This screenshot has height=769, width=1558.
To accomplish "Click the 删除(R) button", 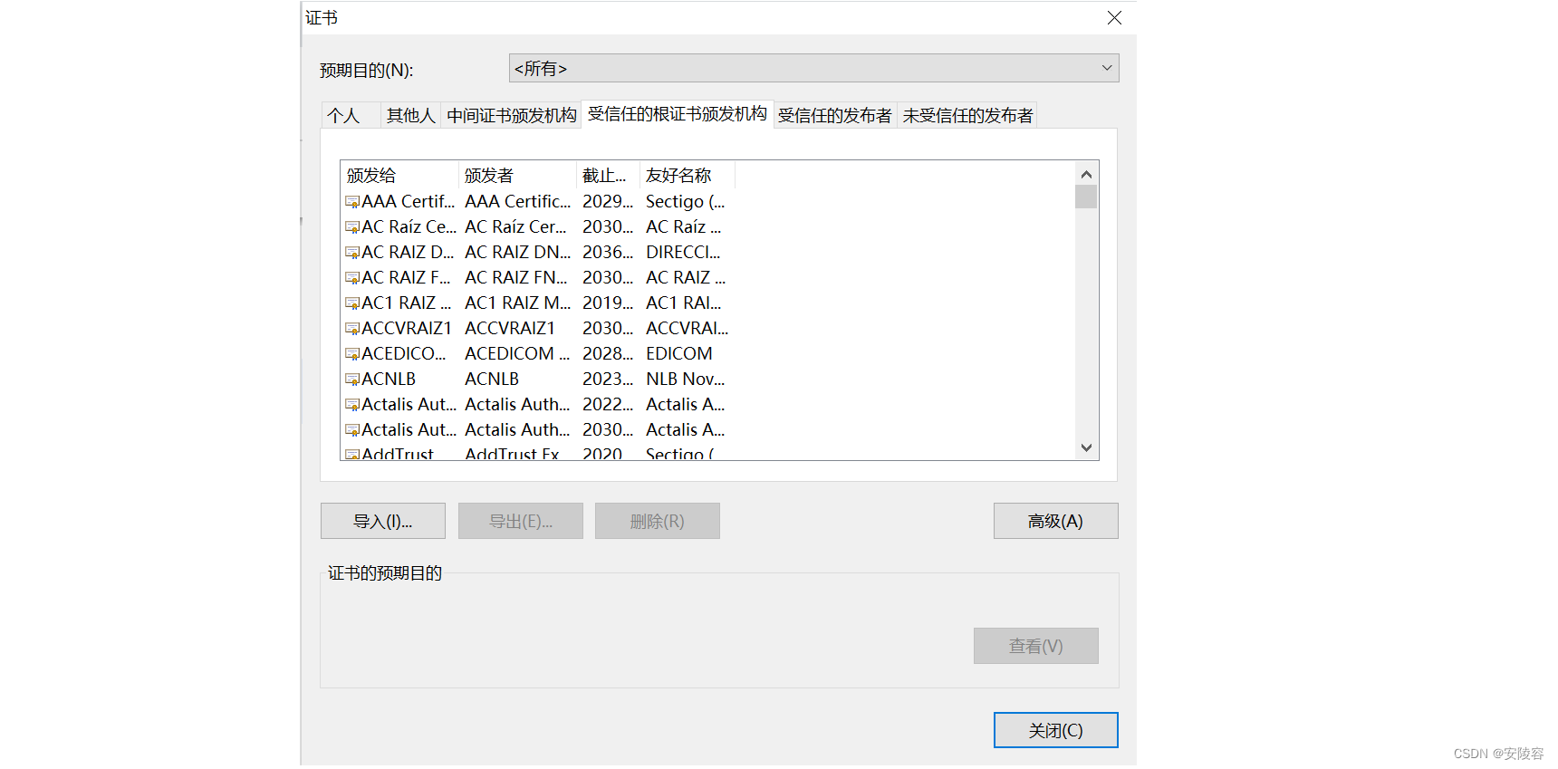I will (658, 521).
